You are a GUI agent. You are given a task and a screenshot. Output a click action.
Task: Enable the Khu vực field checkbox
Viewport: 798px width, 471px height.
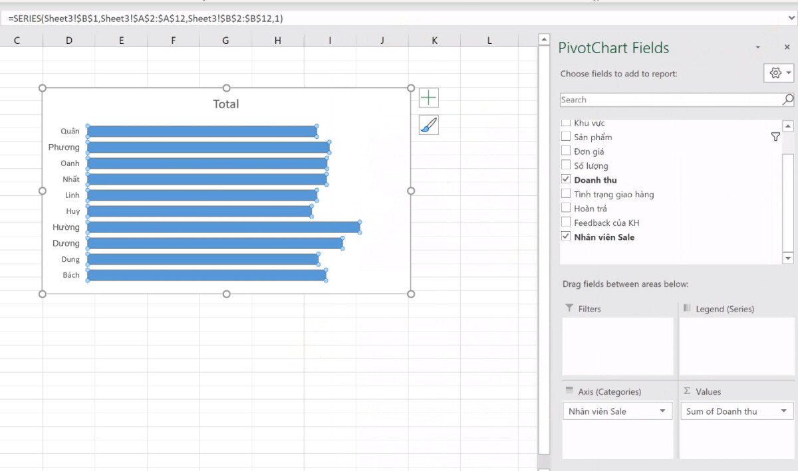(x=566, y=122)
